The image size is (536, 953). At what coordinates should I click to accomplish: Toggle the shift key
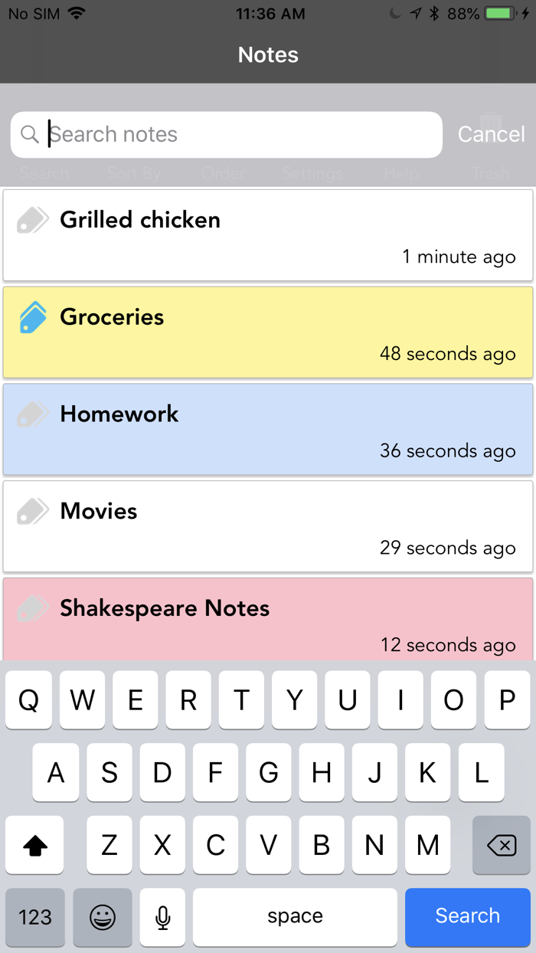pyautogui.click(x=34, y=845)
